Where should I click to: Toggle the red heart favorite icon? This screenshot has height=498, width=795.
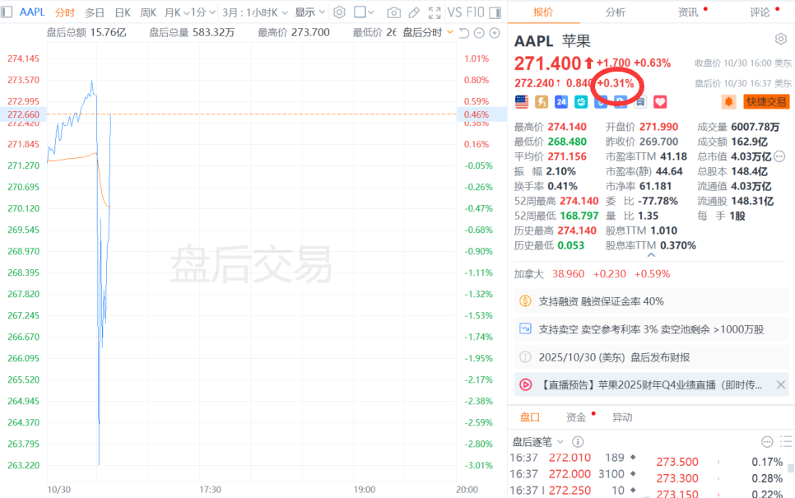660,102
